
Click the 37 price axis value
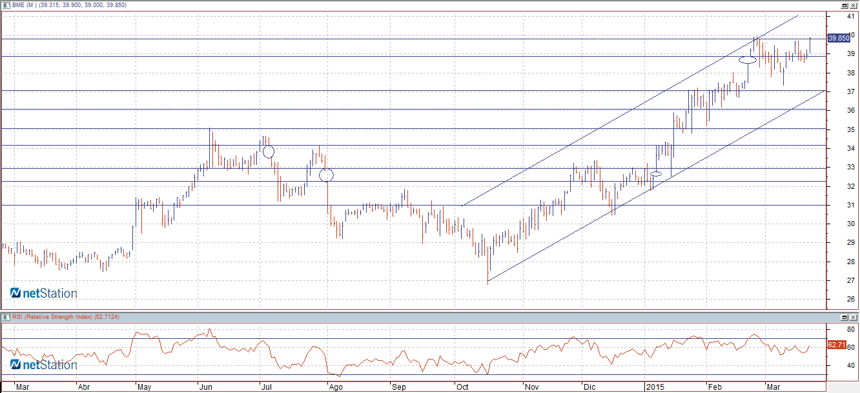click(852, 91)
